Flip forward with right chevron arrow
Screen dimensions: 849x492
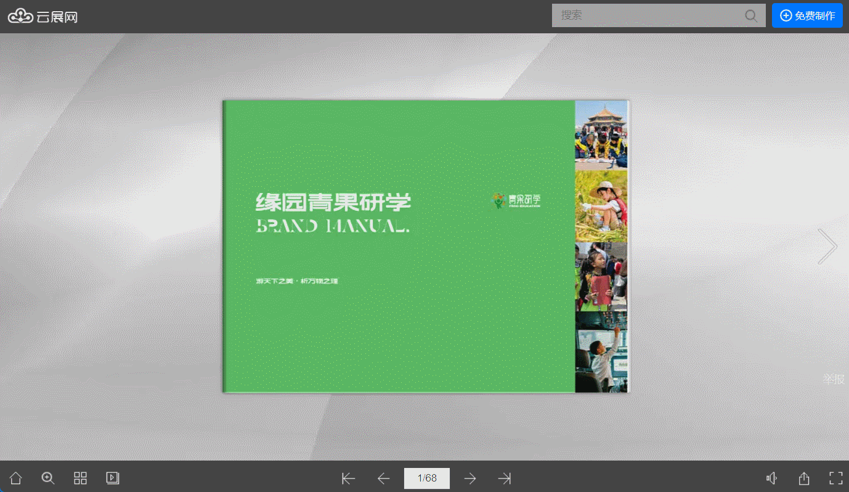[x=827, y=247]
